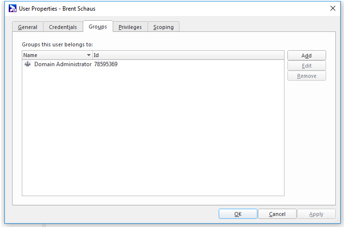The image size is (345, 228).
Task: Click the sort arrow in Name column
Action: 89,55
